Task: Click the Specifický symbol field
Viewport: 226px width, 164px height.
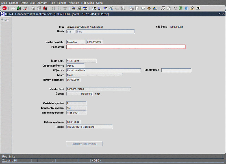Action: (x=76, y=113)
